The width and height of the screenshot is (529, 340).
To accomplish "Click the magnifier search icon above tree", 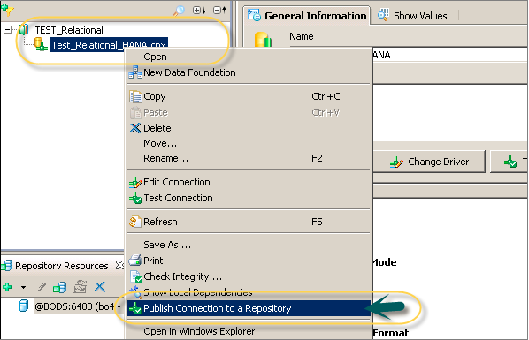I will pos(179,11).
